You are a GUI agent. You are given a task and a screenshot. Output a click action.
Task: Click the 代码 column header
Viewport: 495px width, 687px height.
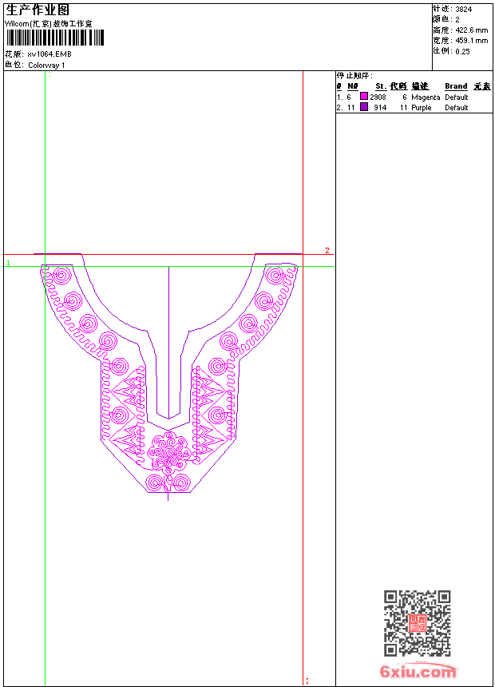398,86
